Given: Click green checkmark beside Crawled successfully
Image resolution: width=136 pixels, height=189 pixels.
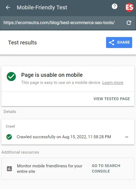Looking at the screenshot, I should (x=9, y=137).
